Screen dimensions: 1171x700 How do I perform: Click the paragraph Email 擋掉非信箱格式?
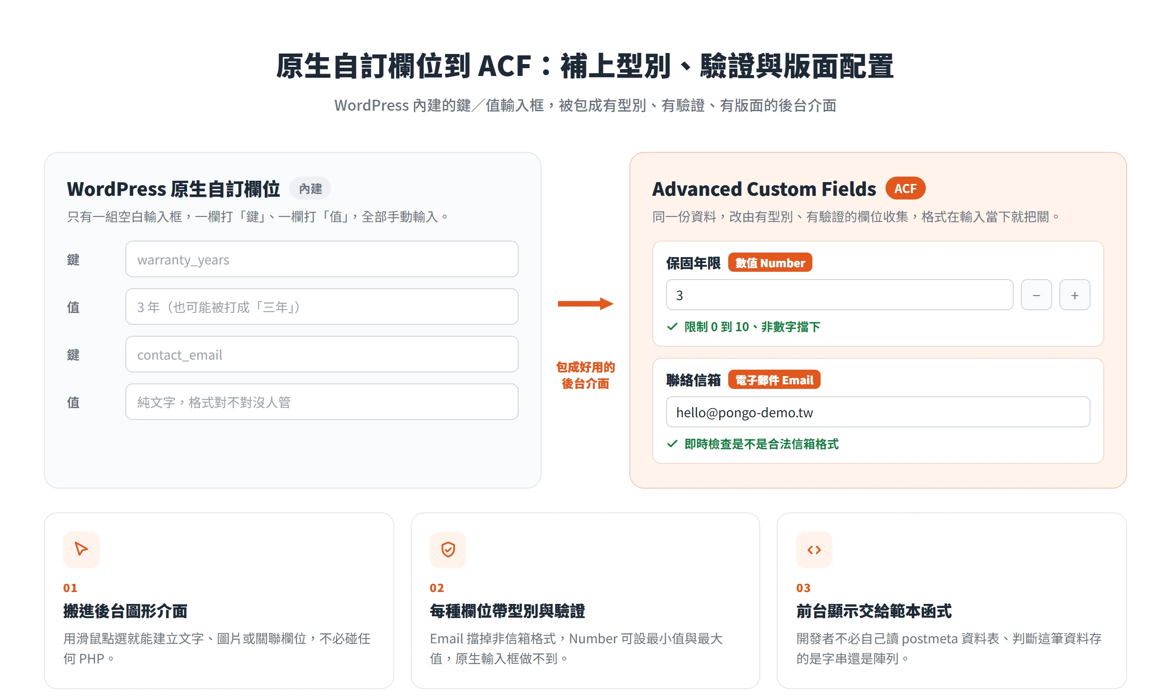576,648
